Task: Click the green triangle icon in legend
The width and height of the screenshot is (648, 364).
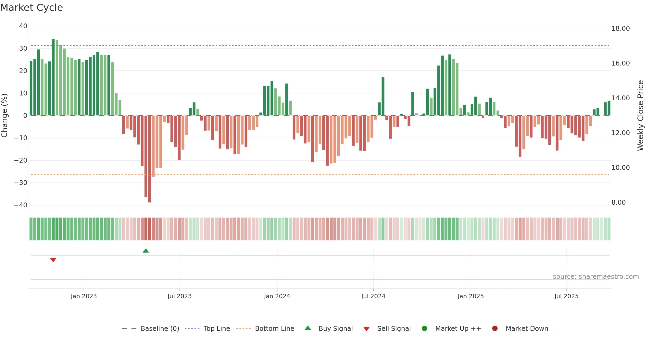Action: coord(308,328)
